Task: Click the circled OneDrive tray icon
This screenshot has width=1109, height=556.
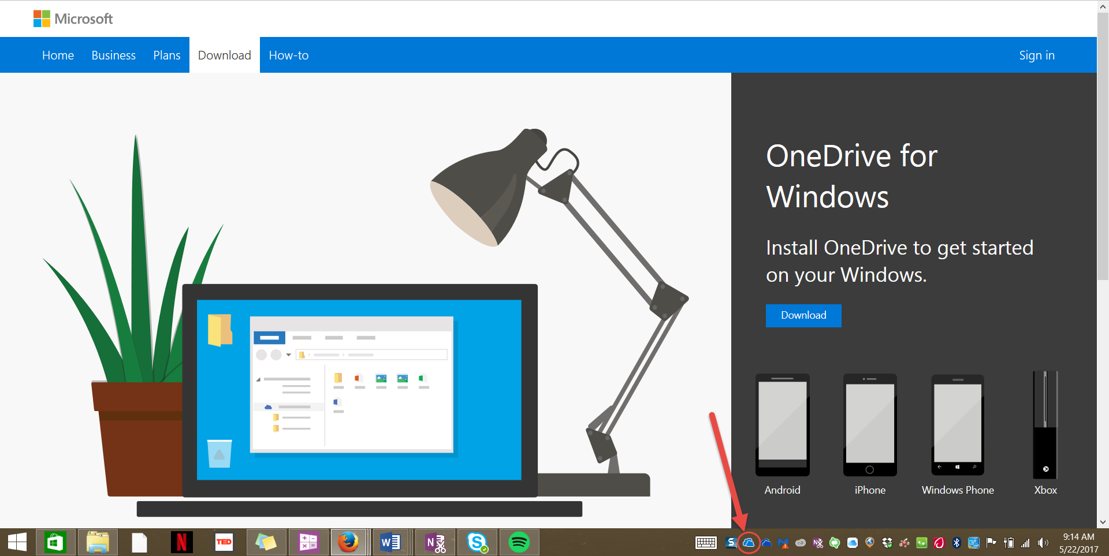Action: click(749, 543)
